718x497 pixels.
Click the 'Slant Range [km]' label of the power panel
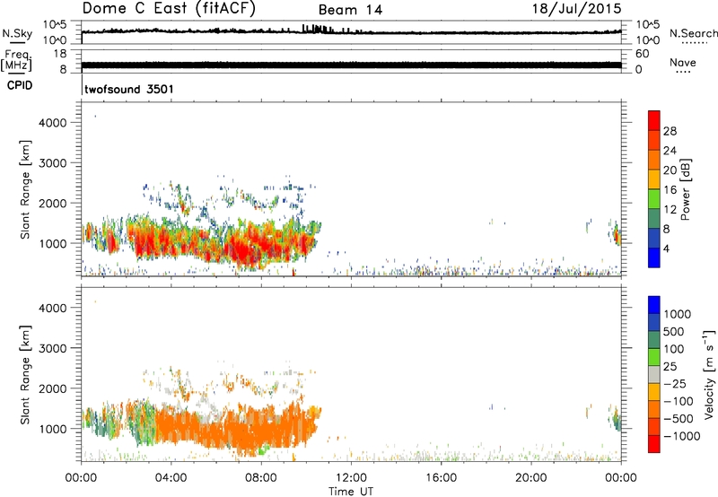(25, 189)
